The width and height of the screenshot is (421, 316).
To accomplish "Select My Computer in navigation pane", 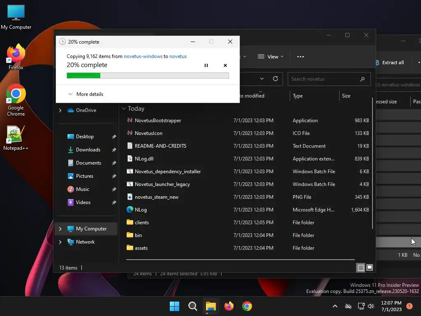I will [91, 229].
